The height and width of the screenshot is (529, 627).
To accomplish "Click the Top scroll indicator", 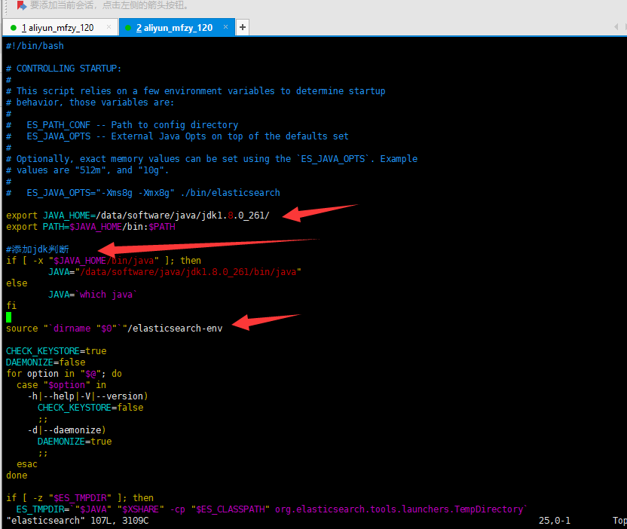I will click(619, 520).
